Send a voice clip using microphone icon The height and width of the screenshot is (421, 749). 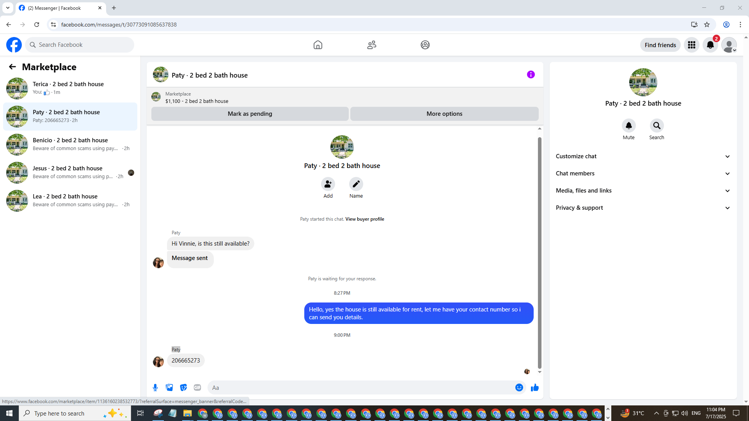pos(155,387)
